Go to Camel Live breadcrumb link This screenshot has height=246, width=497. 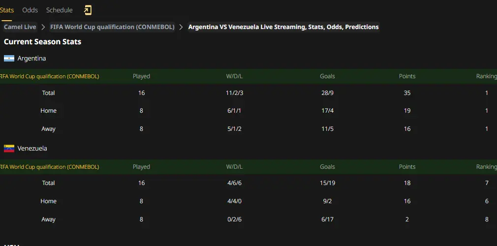coord(20,27)
